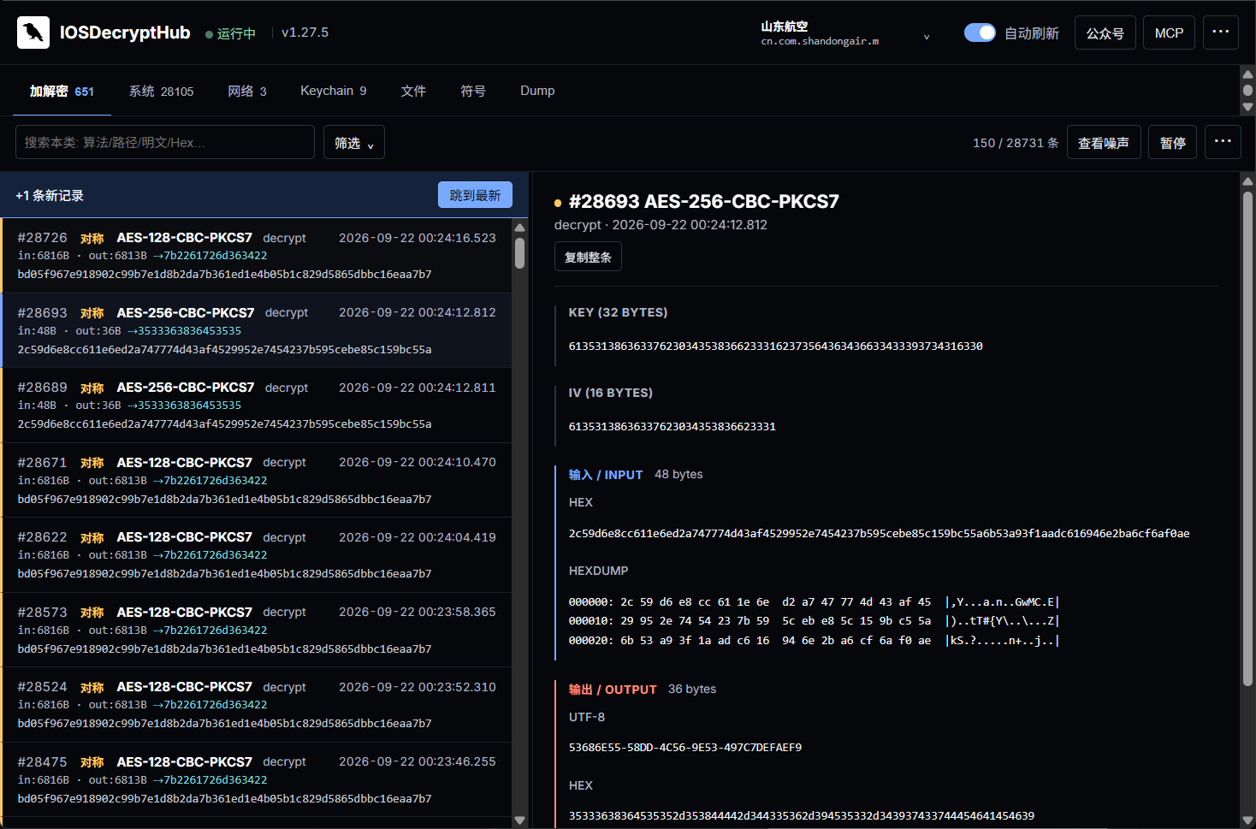Screen dimensions: 1256x829
Task: Select record #28475 in the list
Action: click(x=257, y=779)
